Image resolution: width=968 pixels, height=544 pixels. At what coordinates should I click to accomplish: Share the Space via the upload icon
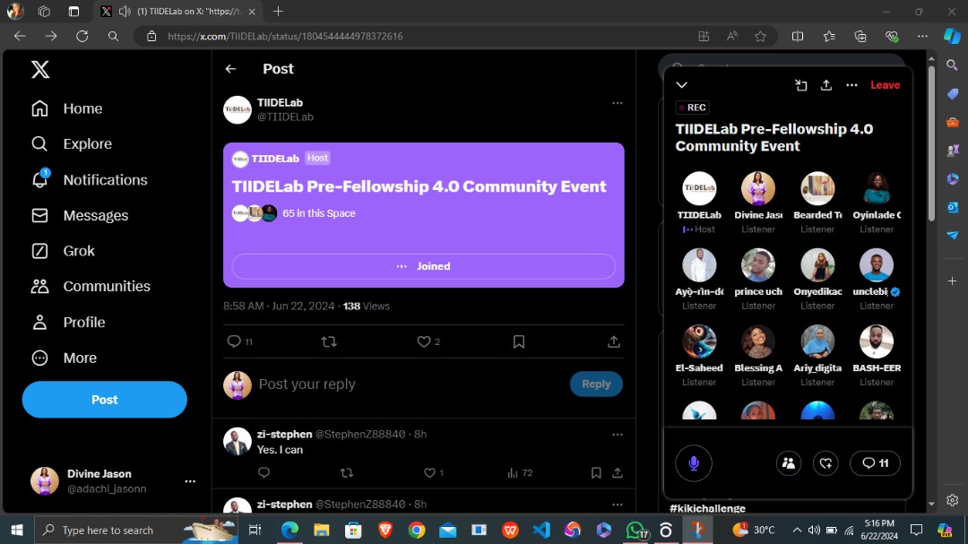coord(825,84)
